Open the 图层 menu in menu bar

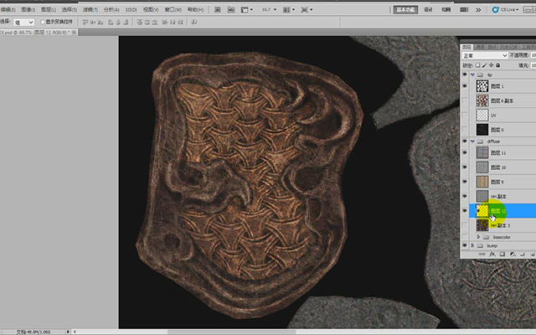49,9
